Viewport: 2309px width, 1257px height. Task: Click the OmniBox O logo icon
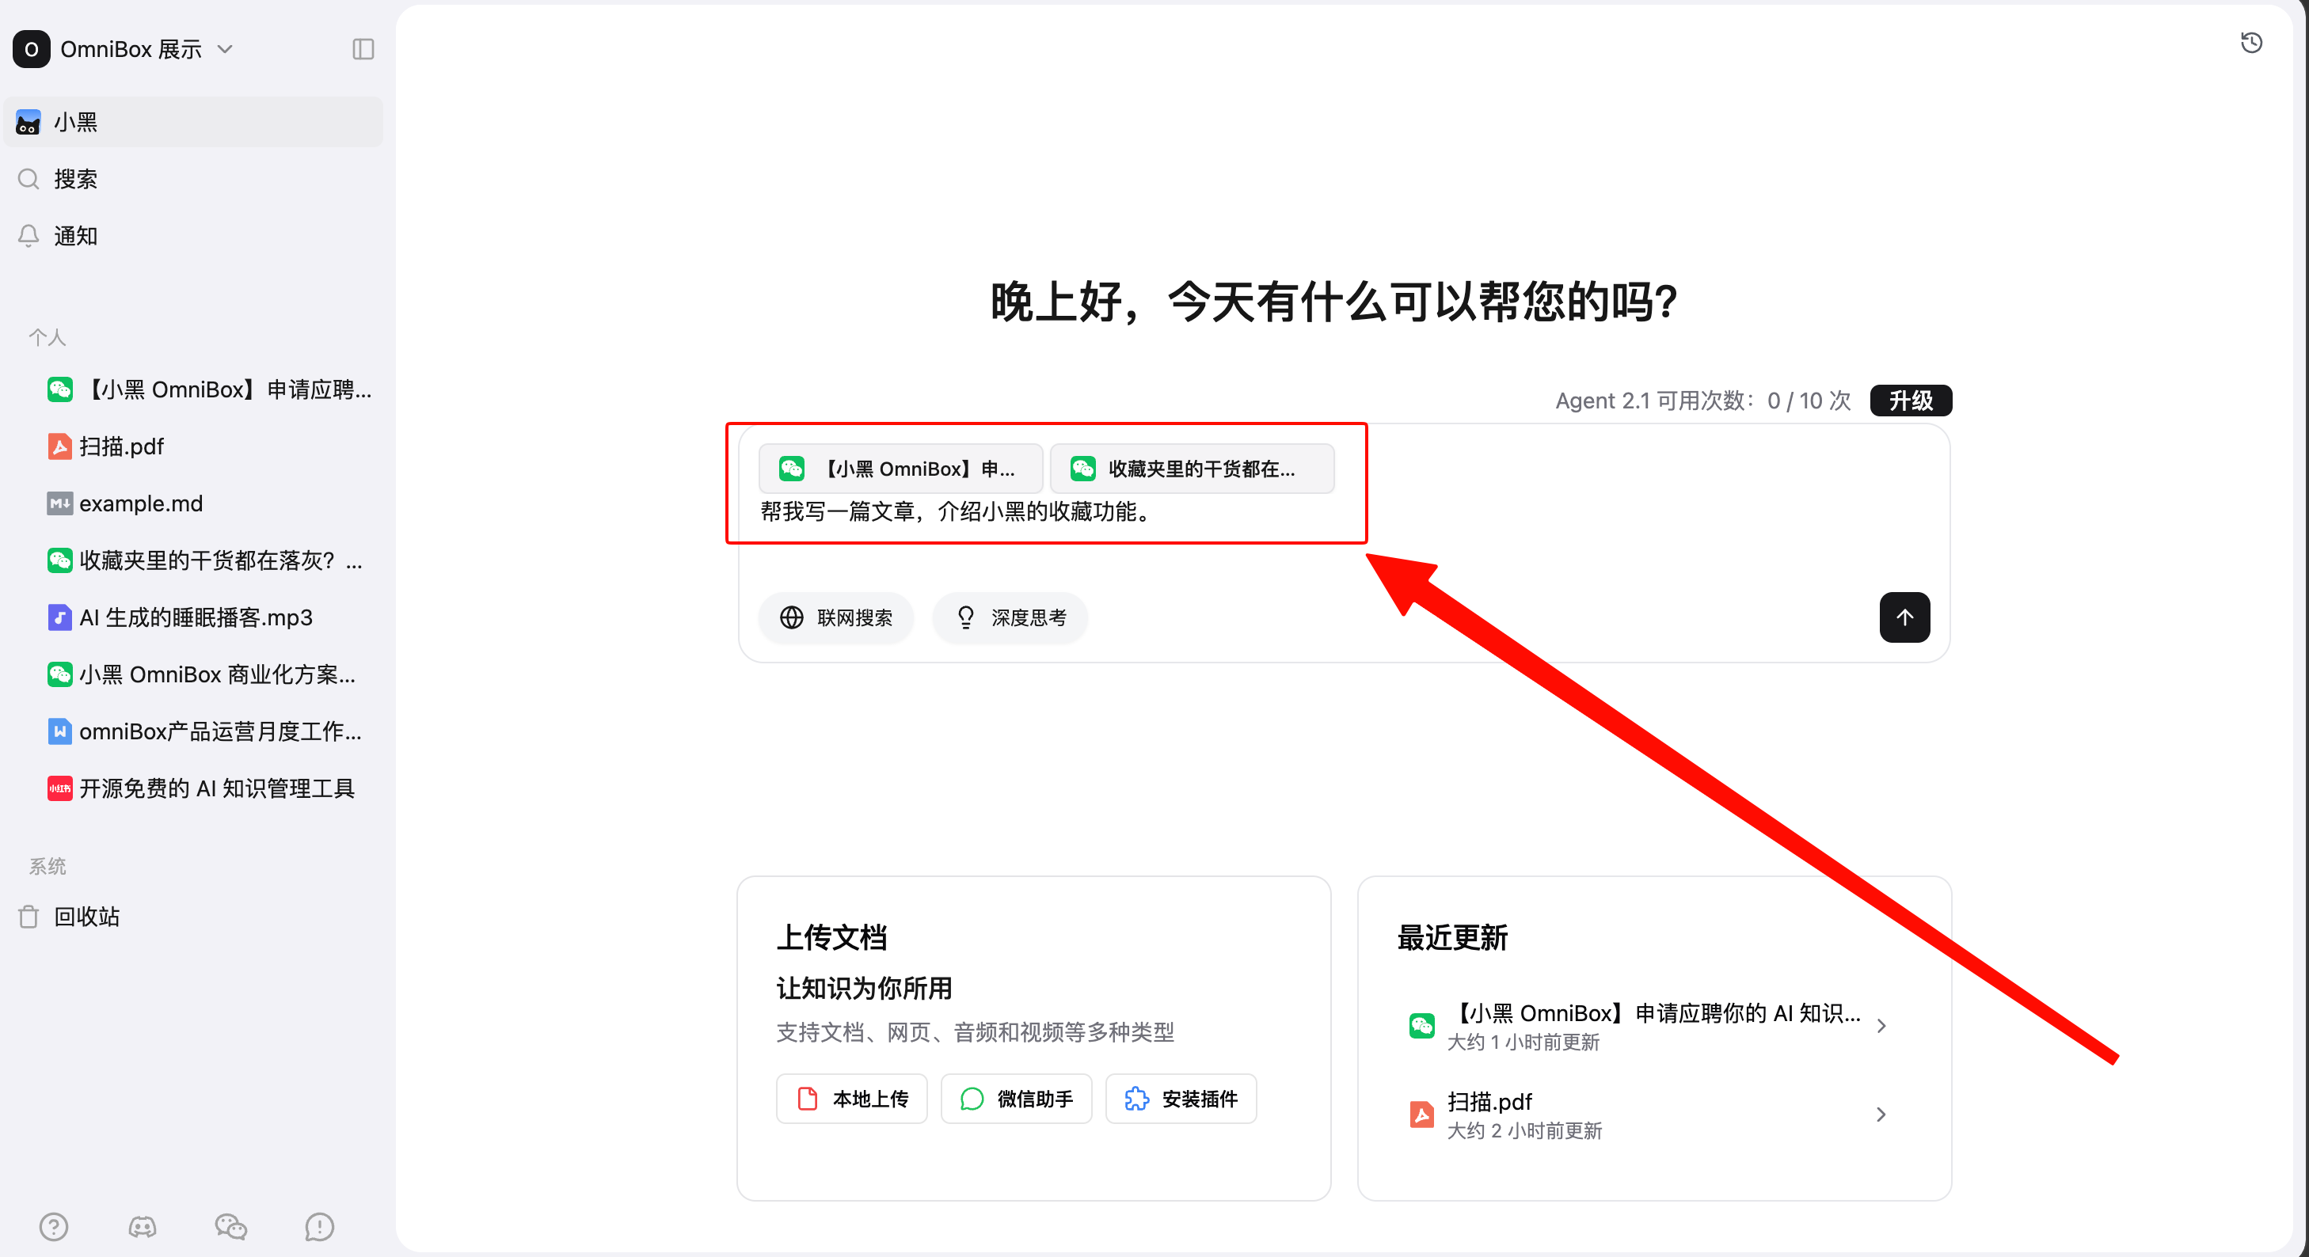click(32, 49)
